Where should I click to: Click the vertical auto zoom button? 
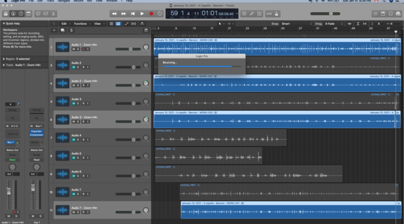tap(358, 23)
